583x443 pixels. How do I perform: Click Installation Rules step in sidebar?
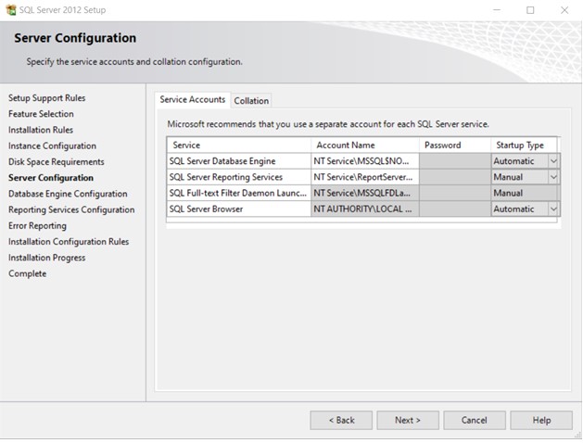tap(41, 130)
